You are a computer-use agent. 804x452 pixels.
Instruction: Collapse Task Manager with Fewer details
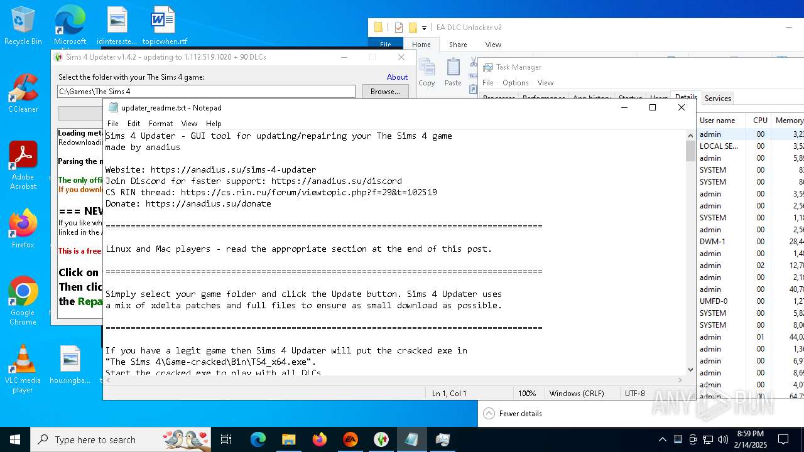513,413
